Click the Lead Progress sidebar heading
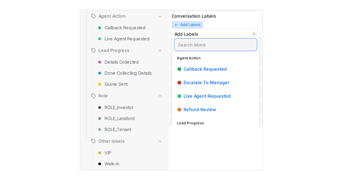The width and height of the screenshot is (343, 180). click(x=114, y=51)
